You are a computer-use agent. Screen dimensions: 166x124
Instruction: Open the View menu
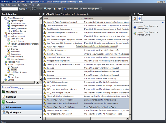click(14, 5)
